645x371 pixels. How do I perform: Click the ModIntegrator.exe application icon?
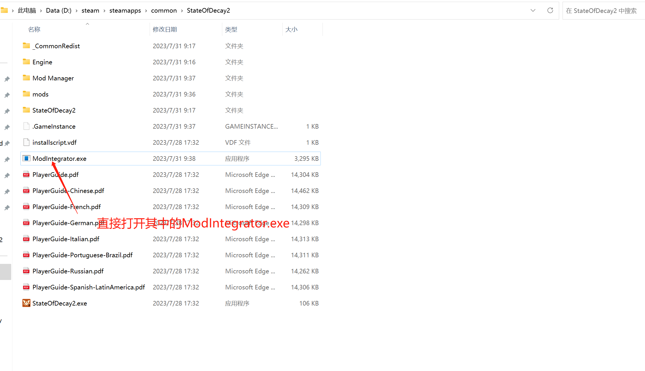(26, 159)
